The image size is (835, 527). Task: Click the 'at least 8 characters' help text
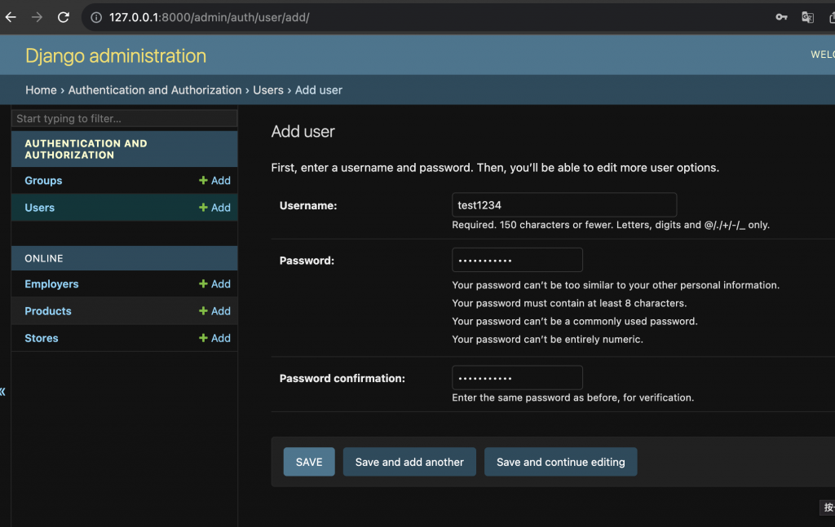click(x=569, y=303)
